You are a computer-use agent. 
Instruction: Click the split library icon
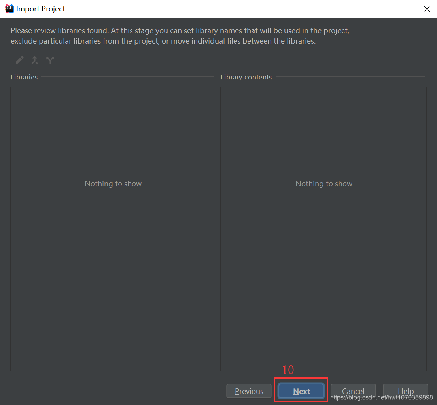click(x=50, y=60)
